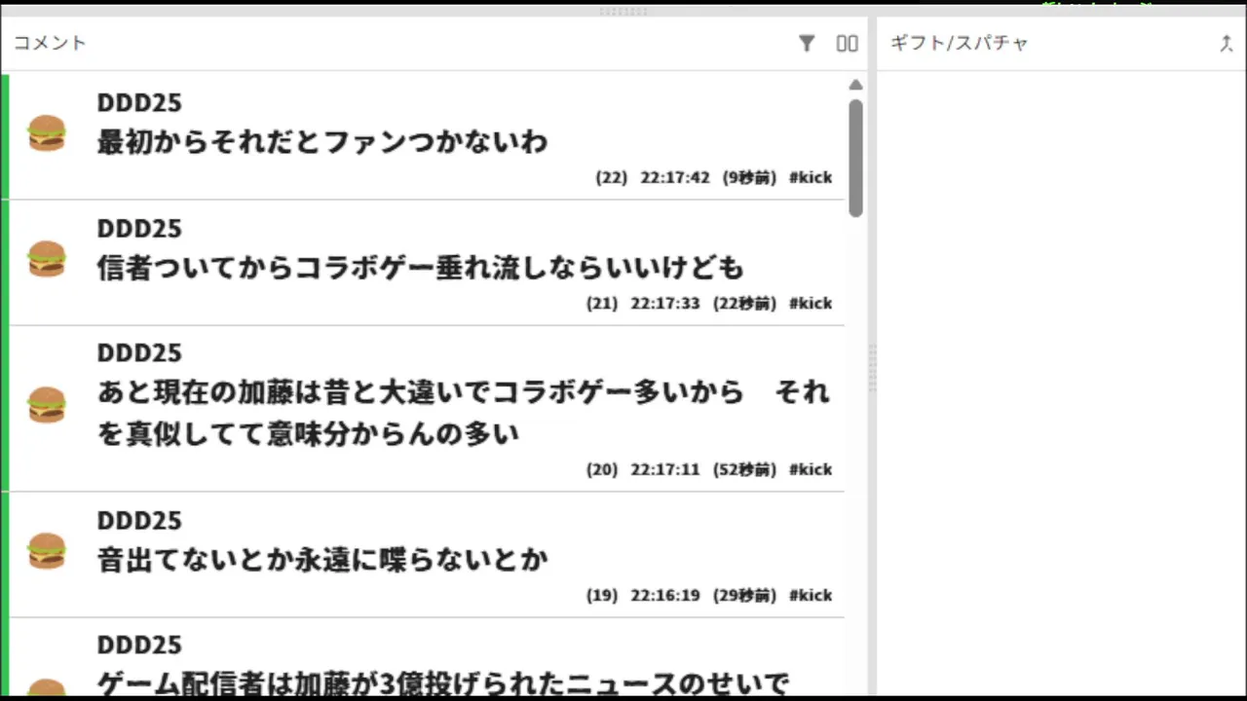Click username DDD25 on comment 20
This screenshot has width=1247, height=701.
pyautogui.click(x=139, y=352)
